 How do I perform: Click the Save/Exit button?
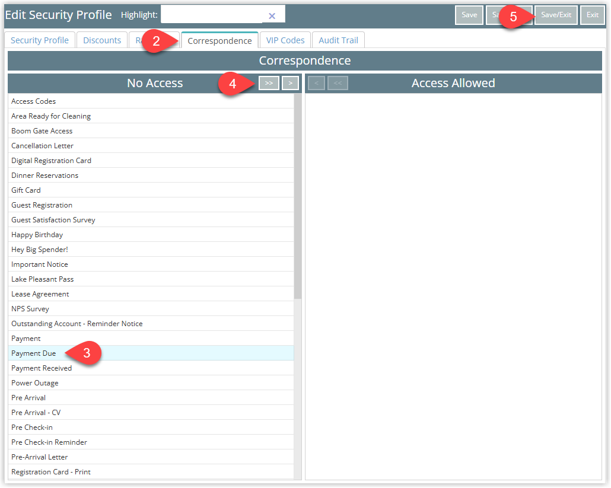pyautogui.click(x=556, y=15)
